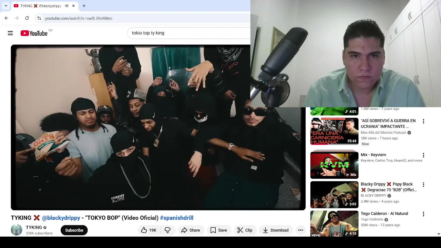Click the '50M views • 13 years ago' text

[x=380, y=225]
